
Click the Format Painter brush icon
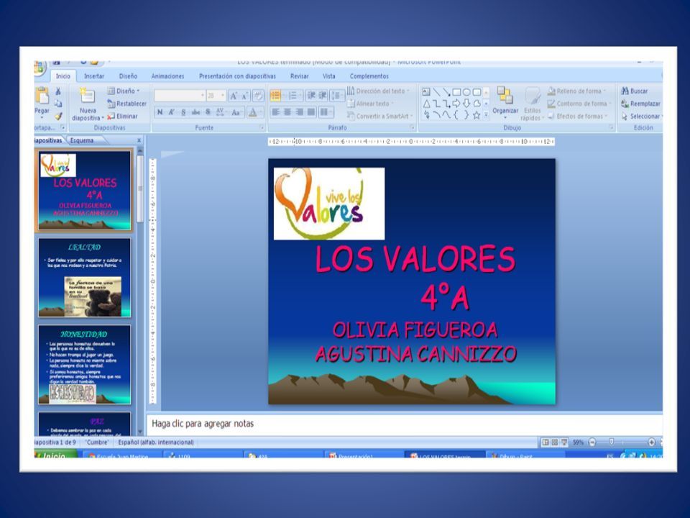(x=58, y=117)
